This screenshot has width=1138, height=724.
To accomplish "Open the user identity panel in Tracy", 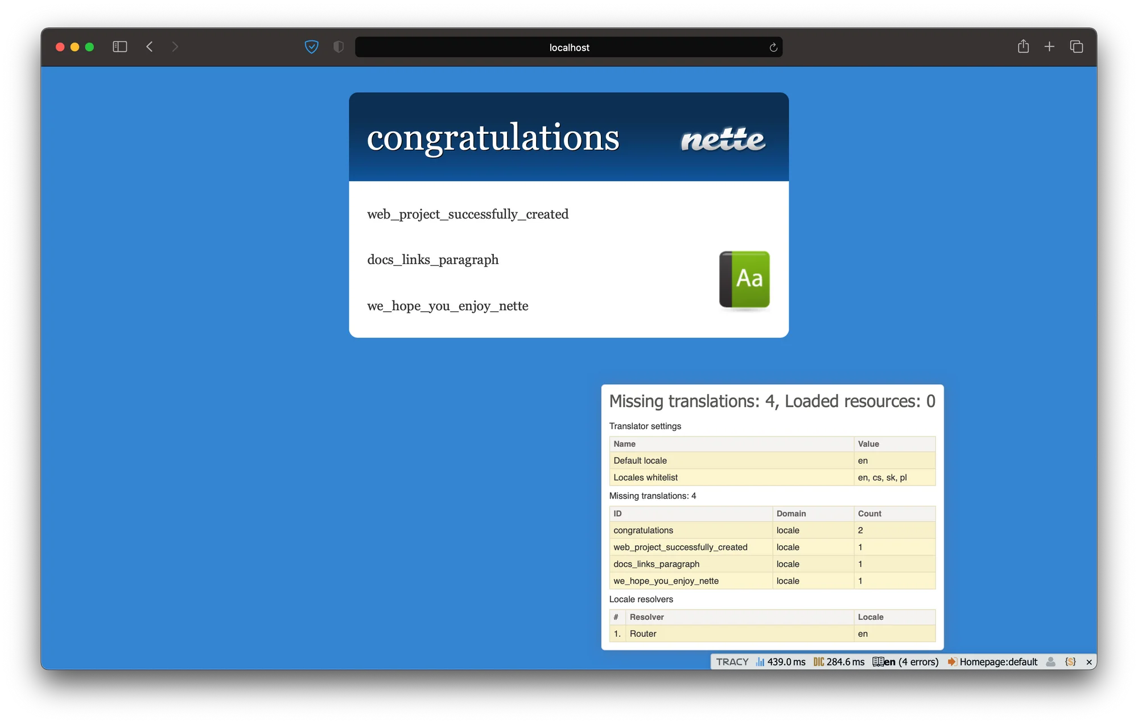I will pyautogui.click(x=1051, y=662).
